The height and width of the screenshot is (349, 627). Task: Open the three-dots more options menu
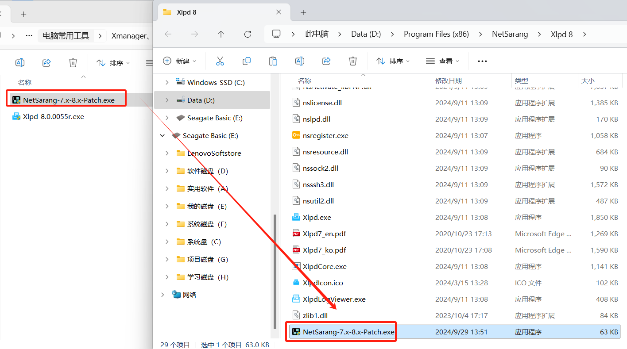[x=482, y=61]
